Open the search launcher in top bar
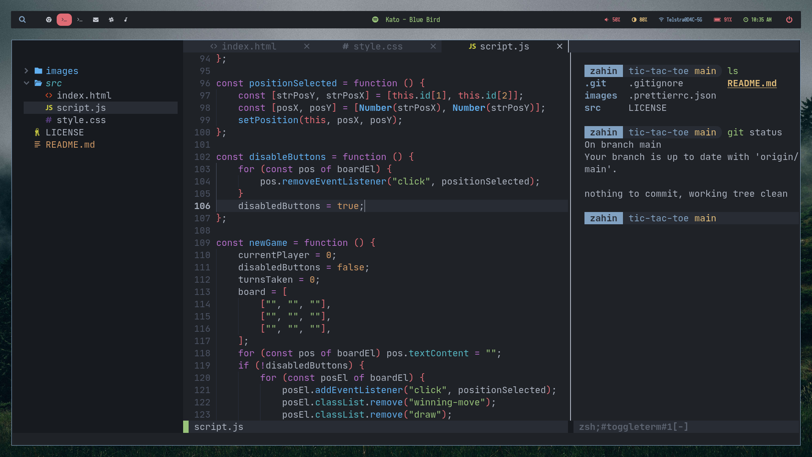 click(x=22, y=19)
